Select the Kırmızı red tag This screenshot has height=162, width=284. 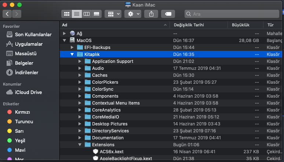22,112
